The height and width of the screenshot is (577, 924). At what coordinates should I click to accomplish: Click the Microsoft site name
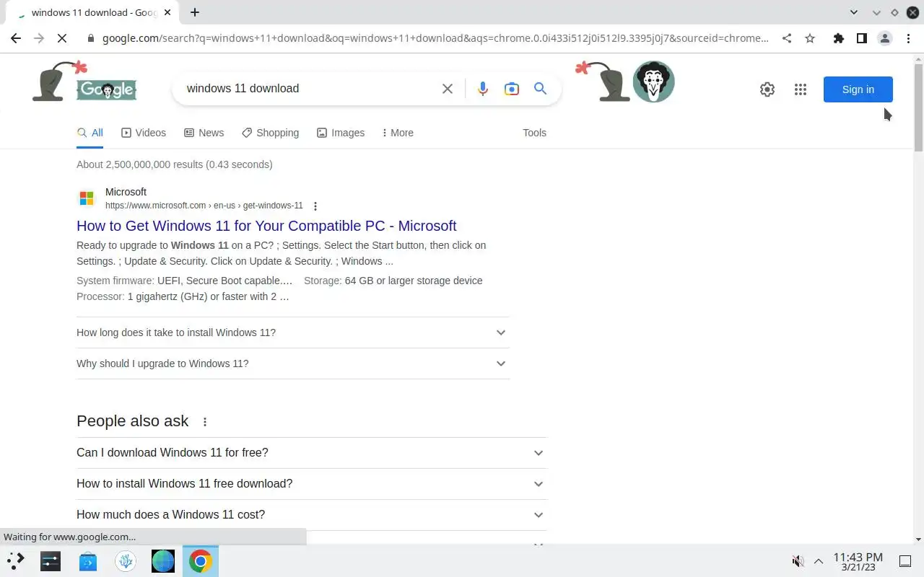pos(126,192)
